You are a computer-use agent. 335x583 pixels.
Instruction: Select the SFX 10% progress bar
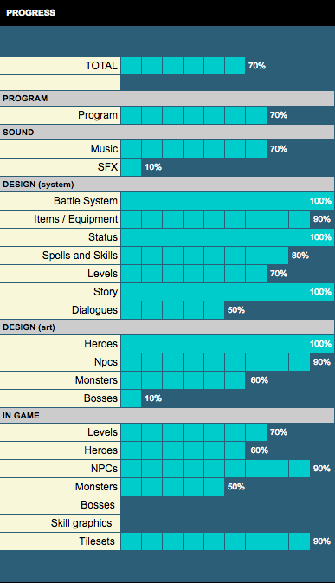pos(131,167)
